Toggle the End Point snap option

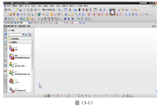point(59,23)
